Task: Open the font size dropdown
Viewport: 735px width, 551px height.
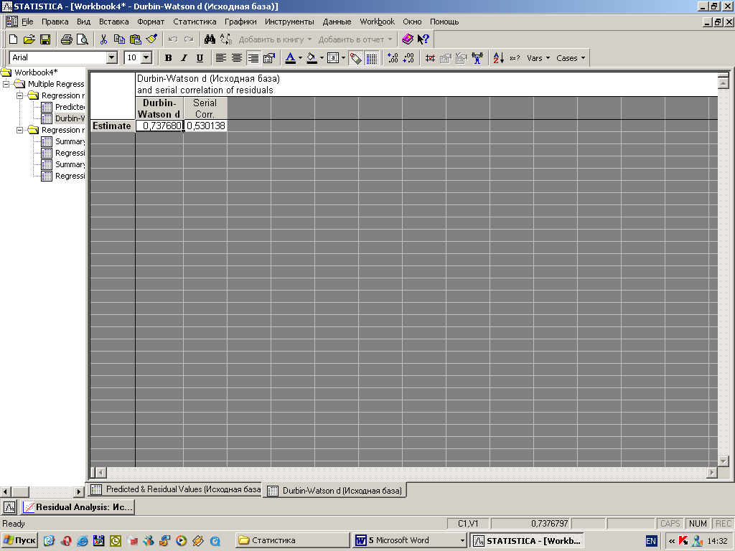Action: click(146, 57)
